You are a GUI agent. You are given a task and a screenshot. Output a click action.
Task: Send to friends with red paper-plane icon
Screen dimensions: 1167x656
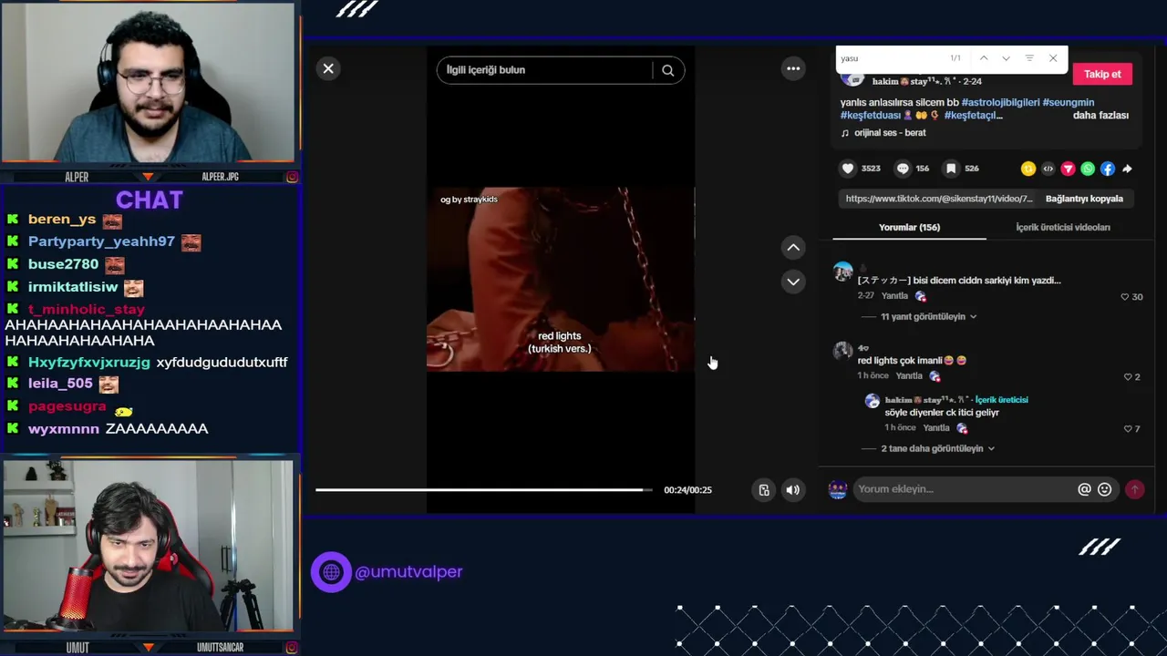[1068, 169]
